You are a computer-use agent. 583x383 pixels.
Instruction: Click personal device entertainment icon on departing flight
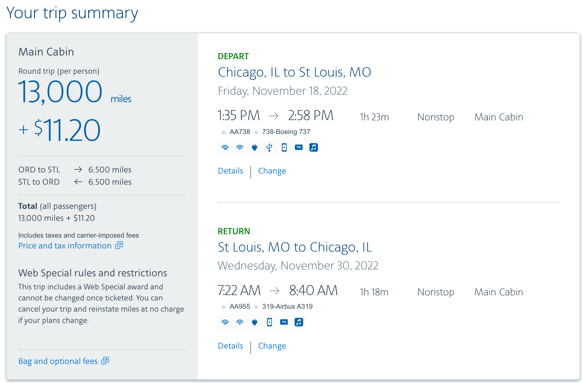pos(284,147)
